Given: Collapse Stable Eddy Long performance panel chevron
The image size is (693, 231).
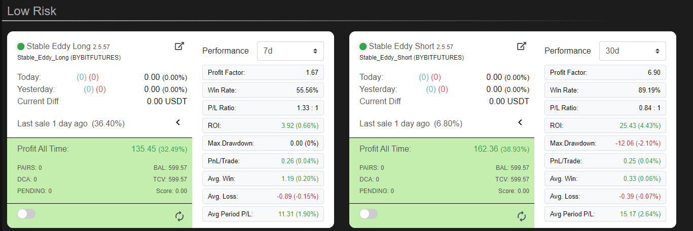Looking at the screenshot, I should (x=178, y=122).
